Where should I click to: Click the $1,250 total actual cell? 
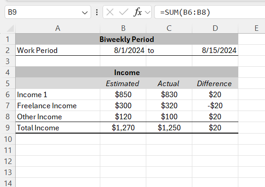[169, 128]
